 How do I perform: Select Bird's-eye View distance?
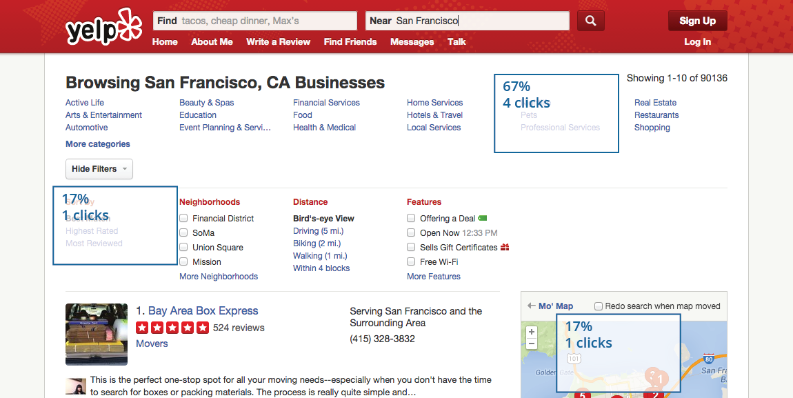click(x=323, y=219)
